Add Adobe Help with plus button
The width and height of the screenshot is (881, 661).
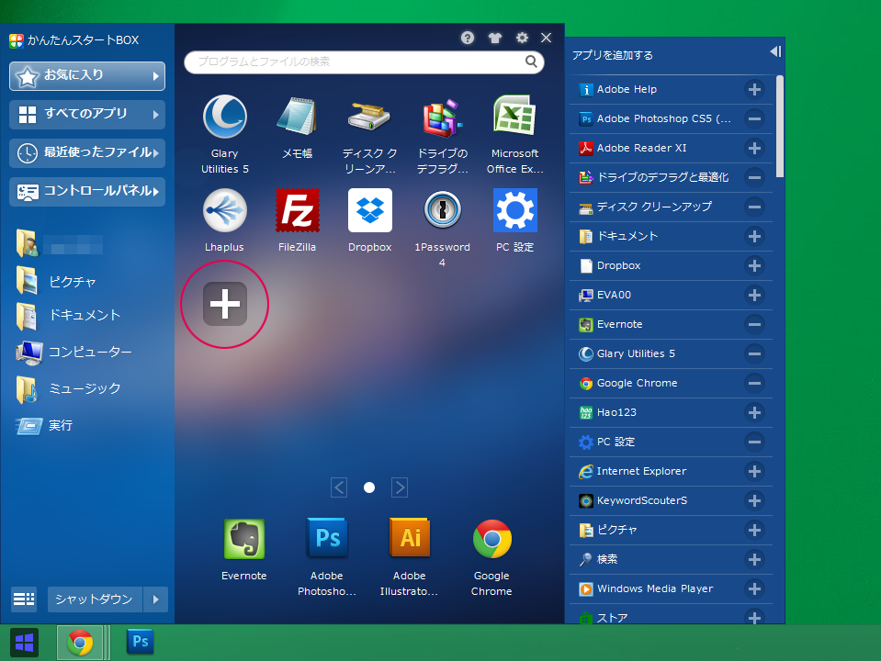pos(754,89)
